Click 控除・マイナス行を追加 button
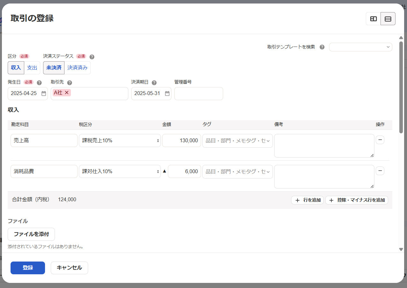Viewport: 407px width, 288px height. coord(357,200)
